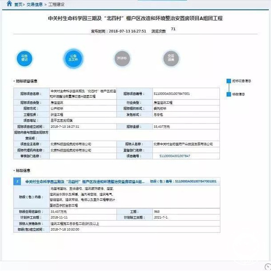Open the 首页 breadcrumb link
The width and height of the screenshot is (271, 271).
point(18,5)
